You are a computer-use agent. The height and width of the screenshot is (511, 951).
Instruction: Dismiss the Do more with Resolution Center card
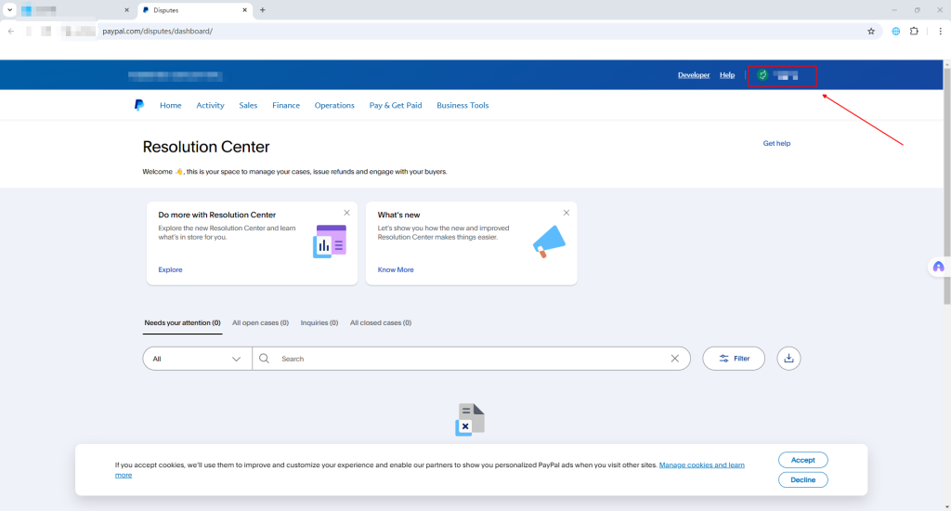347,213
